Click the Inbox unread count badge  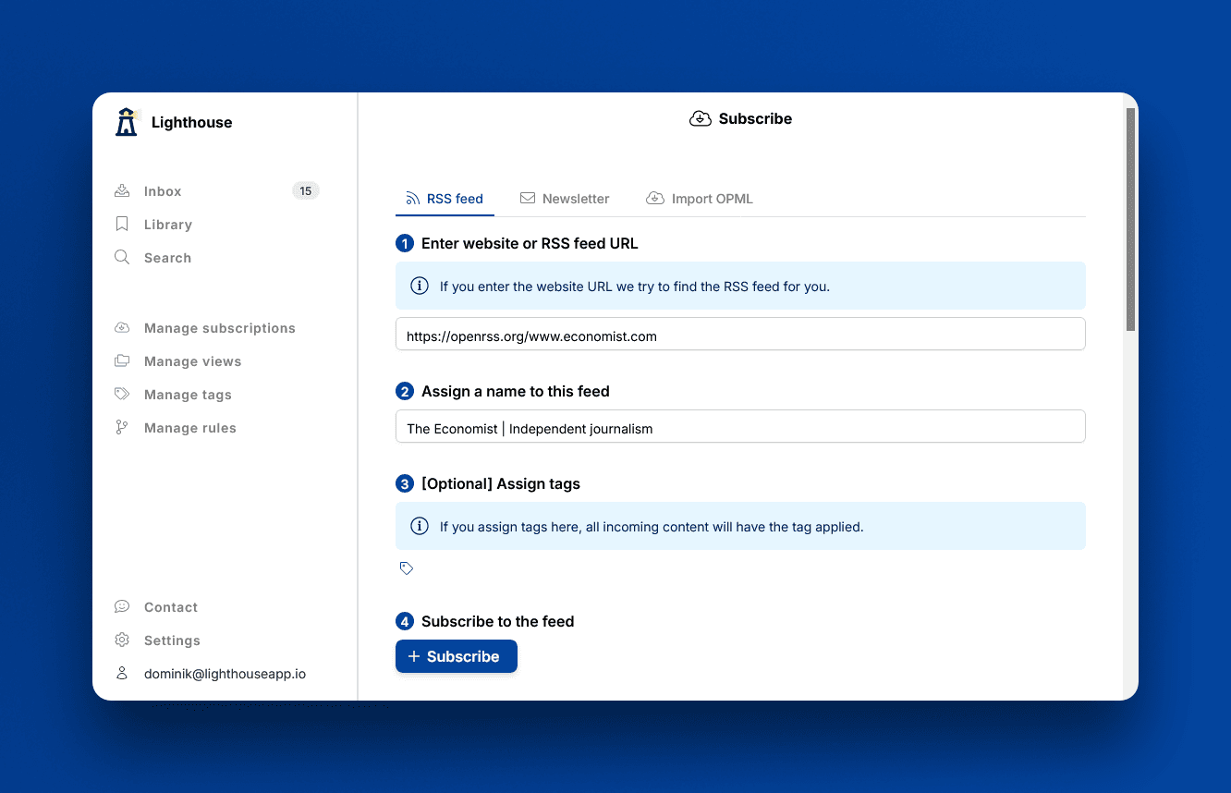coord(305,191)
